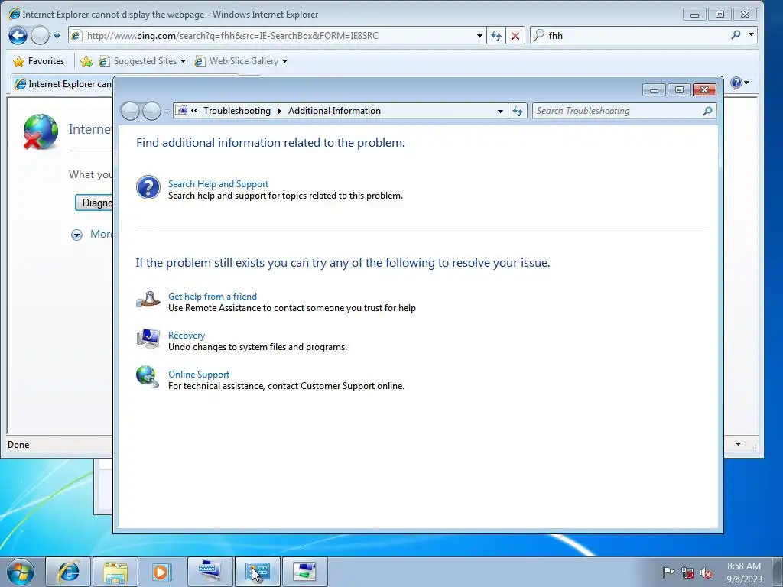Open the Troubleshooting address bar history dropdown
Viewport: 783px width, 587px height.
500,112
